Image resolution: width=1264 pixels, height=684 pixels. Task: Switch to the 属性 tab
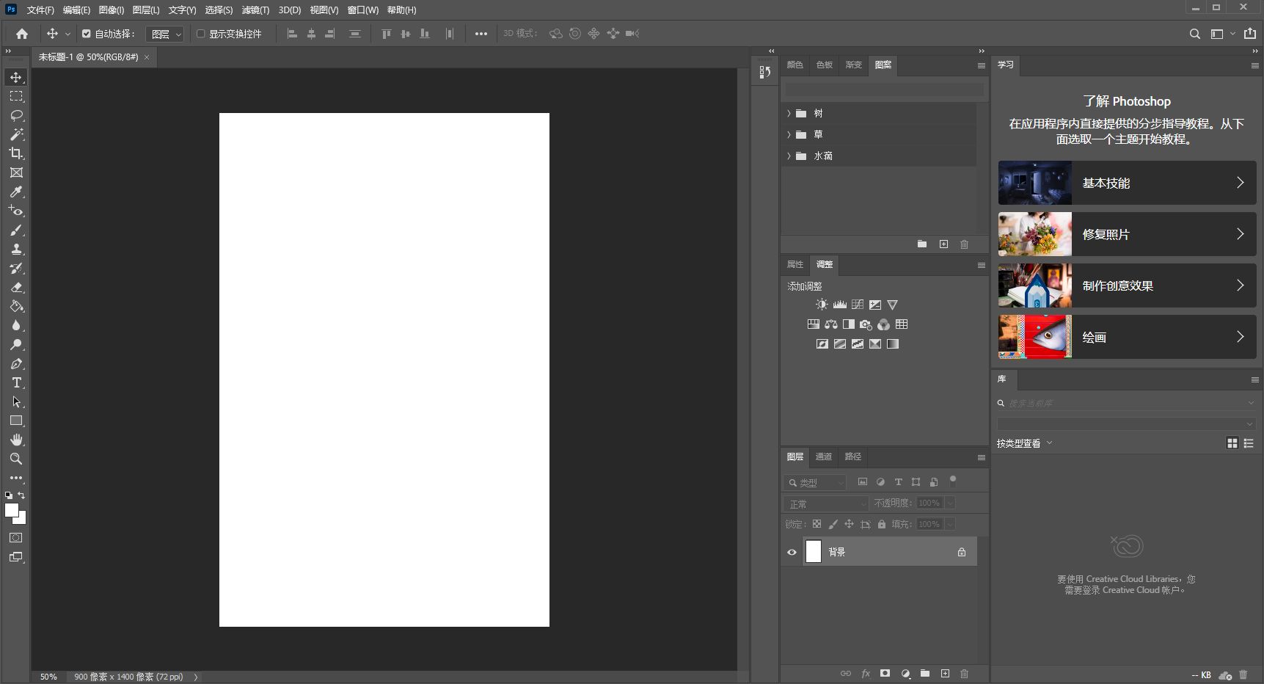coord(795,264)
